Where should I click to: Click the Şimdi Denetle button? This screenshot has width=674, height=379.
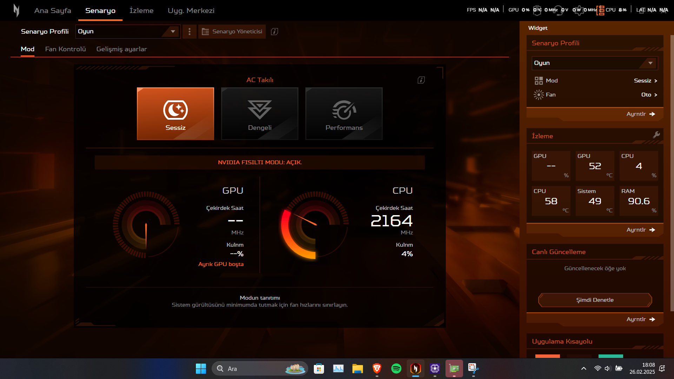pyautogui.click(x=595, y=300)
